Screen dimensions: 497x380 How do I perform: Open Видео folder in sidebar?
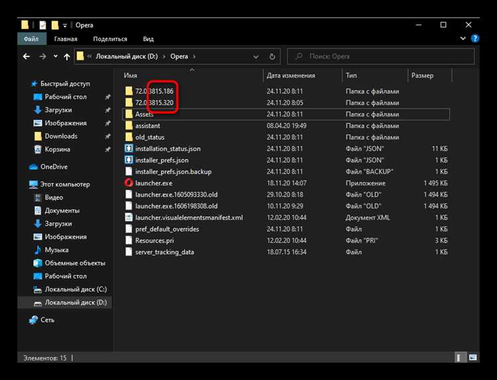tap(54, 197)
